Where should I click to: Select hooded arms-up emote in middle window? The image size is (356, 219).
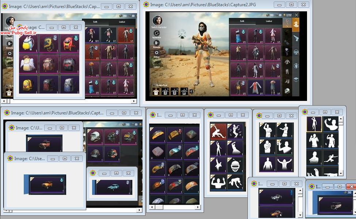pos(285,164)
